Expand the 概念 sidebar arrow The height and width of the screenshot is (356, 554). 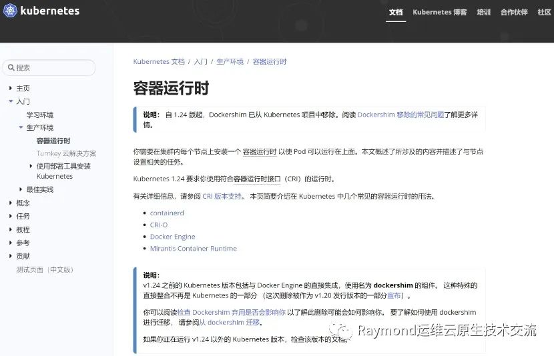point(11,203)
